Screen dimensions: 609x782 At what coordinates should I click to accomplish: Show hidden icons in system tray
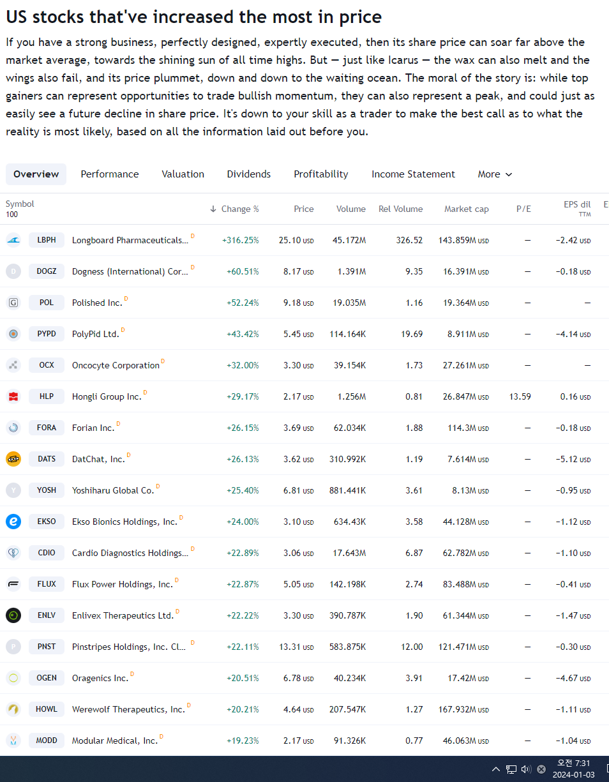(495, 769)
